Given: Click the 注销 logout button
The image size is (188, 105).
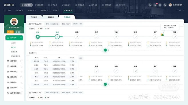Looking at the screenshot, I should pos(18,32).
